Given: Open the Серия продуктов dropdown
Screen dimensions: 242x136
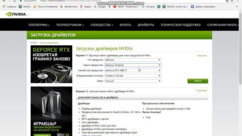Looking at the screenshot, I should coord(133,65).
